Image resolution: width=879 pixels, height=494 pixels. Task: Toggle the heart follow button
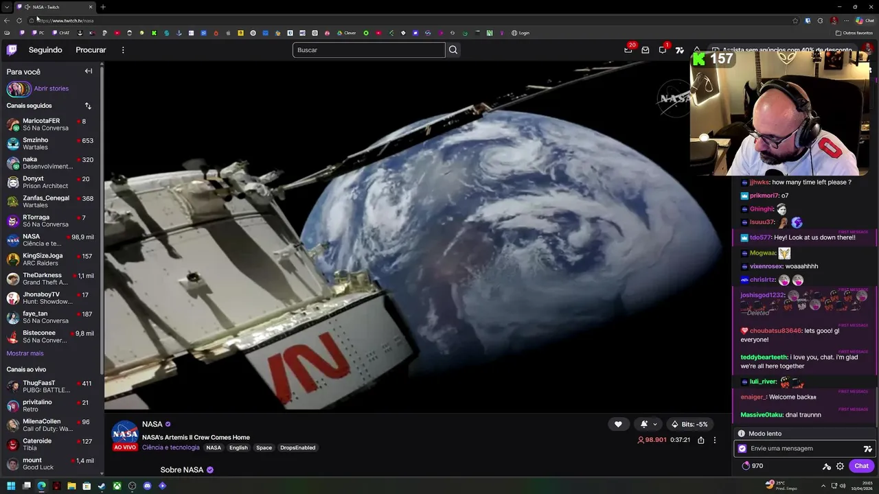618,424
